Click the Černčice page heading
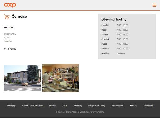The height and width of the screenshot is (120, 160). [x=19, y=17]
